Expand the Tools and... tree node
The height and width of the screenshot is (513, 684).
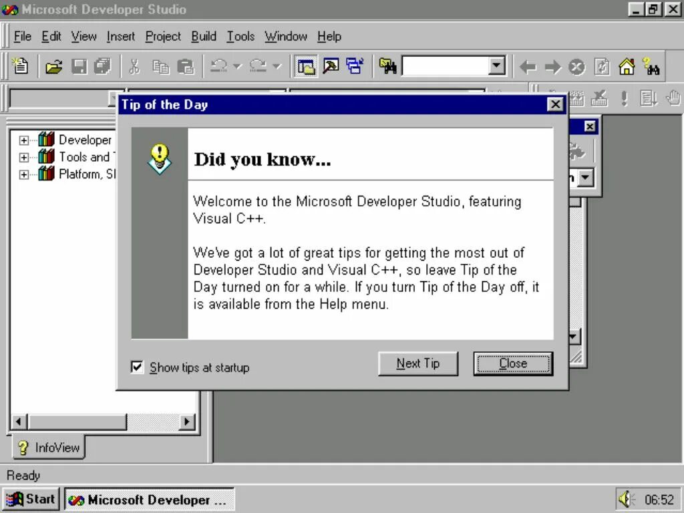tap(23, 158)
